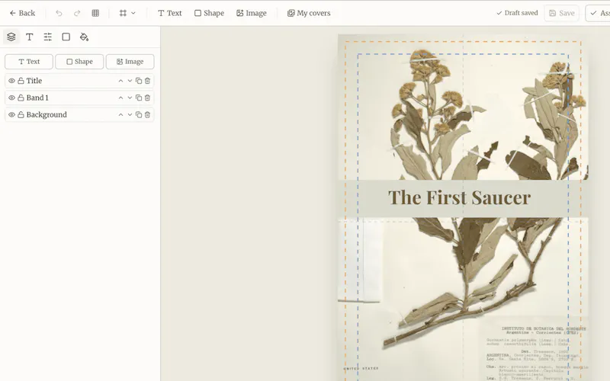Screen dimensions: 610x381
Task: Open the guides frame dropdown
Action: 127,13
